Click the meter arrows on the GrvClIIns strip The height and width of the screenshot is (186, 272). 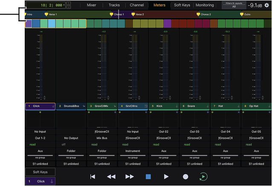[x=139, y=98]
